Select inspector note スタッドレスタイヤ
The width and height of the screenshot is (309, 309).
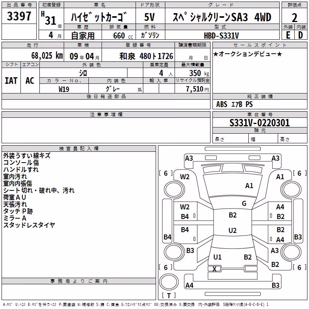click(x=29, y=225)
